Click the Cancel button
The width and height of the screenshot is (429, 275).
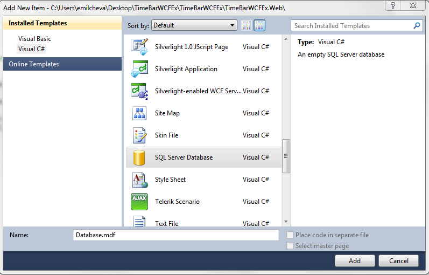[x=399, y=261]
